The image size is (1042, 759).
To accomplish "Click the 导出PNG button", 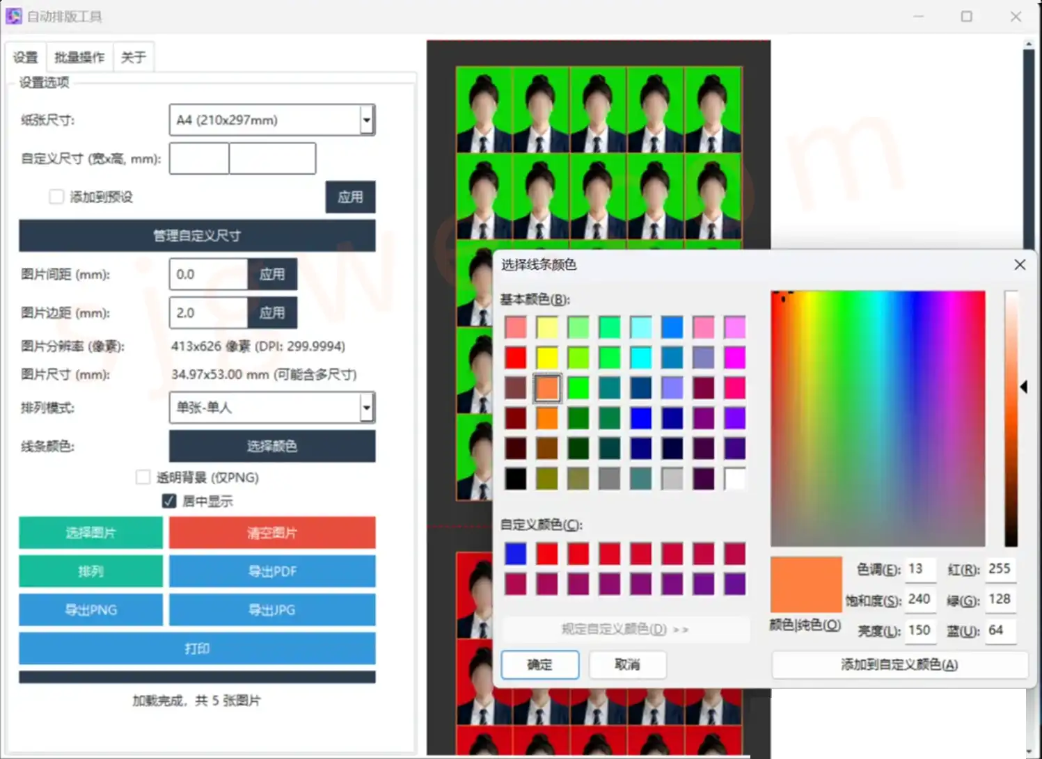I will click(x=90, y=609).
